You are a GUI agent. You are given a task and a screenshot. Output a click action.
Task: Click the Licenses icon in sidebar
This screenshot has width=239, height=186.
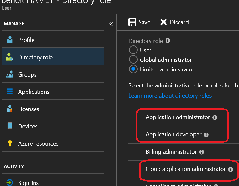coord(10,109)
